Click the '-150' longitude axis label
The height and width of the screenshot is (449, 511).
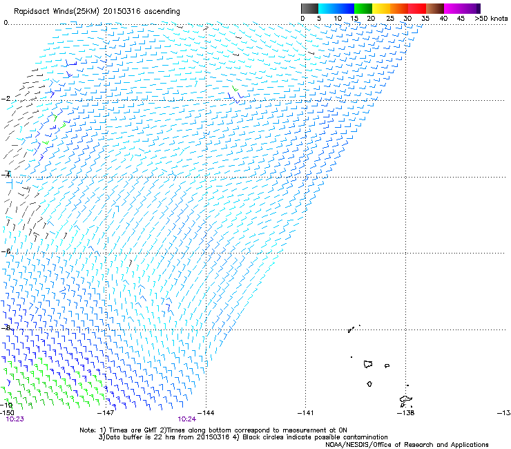coord(7,413)
